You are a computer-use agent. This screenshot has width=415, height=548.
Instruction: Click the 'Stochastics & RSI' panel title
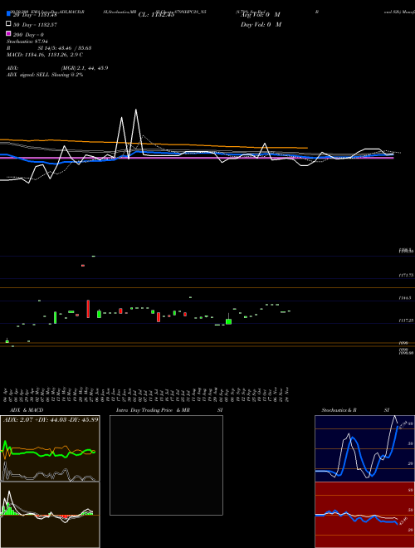pos(355,410)
